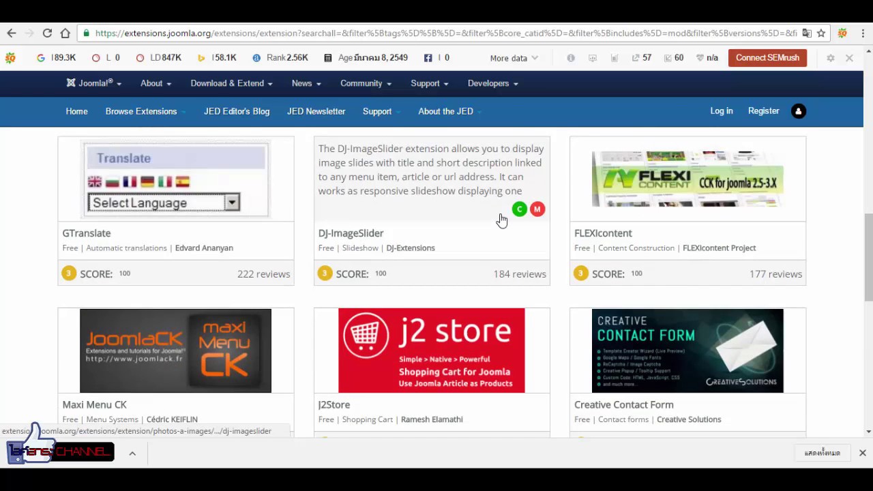Click 177 reviews on FLEXIcontent
The height and width of the screenshot is (491, 873).
pyautogui.click(x=775, y=274)
